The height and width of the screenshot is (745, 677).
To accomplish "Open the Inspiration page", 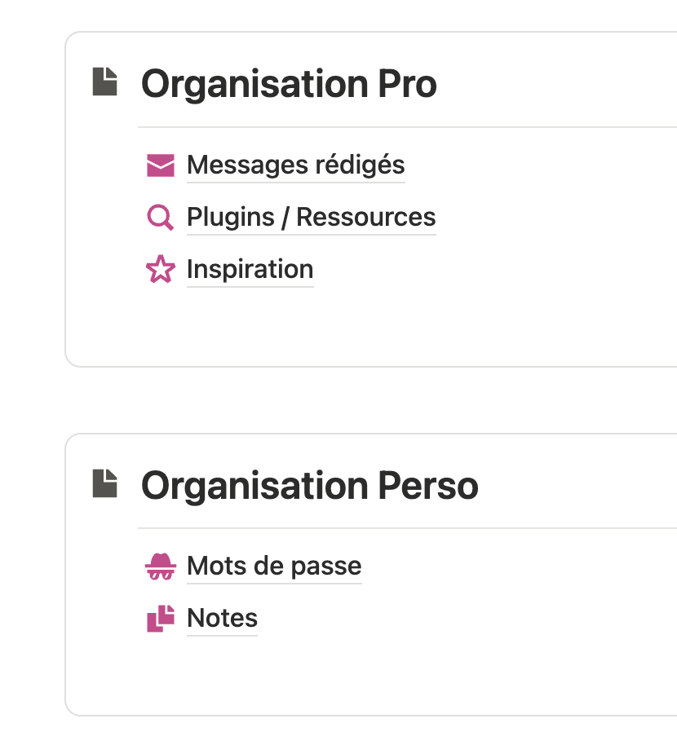I will click(250, 269).
